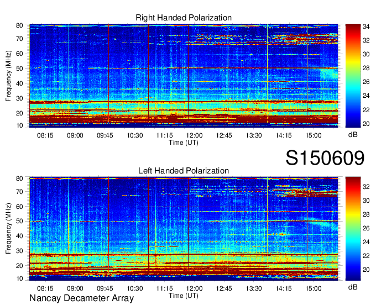The width and height of the screenshot is (376, 305).
Task: Click the Left Handed Polarization title
Action: 184,171
